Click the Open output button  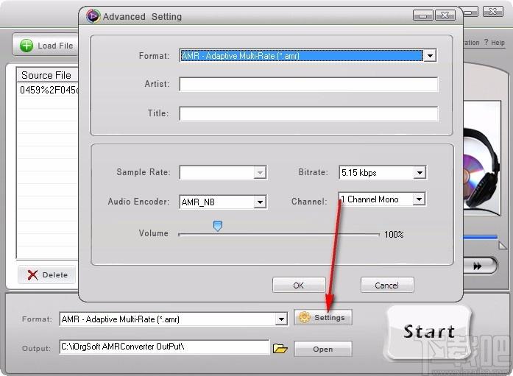[x=323, y=349]
